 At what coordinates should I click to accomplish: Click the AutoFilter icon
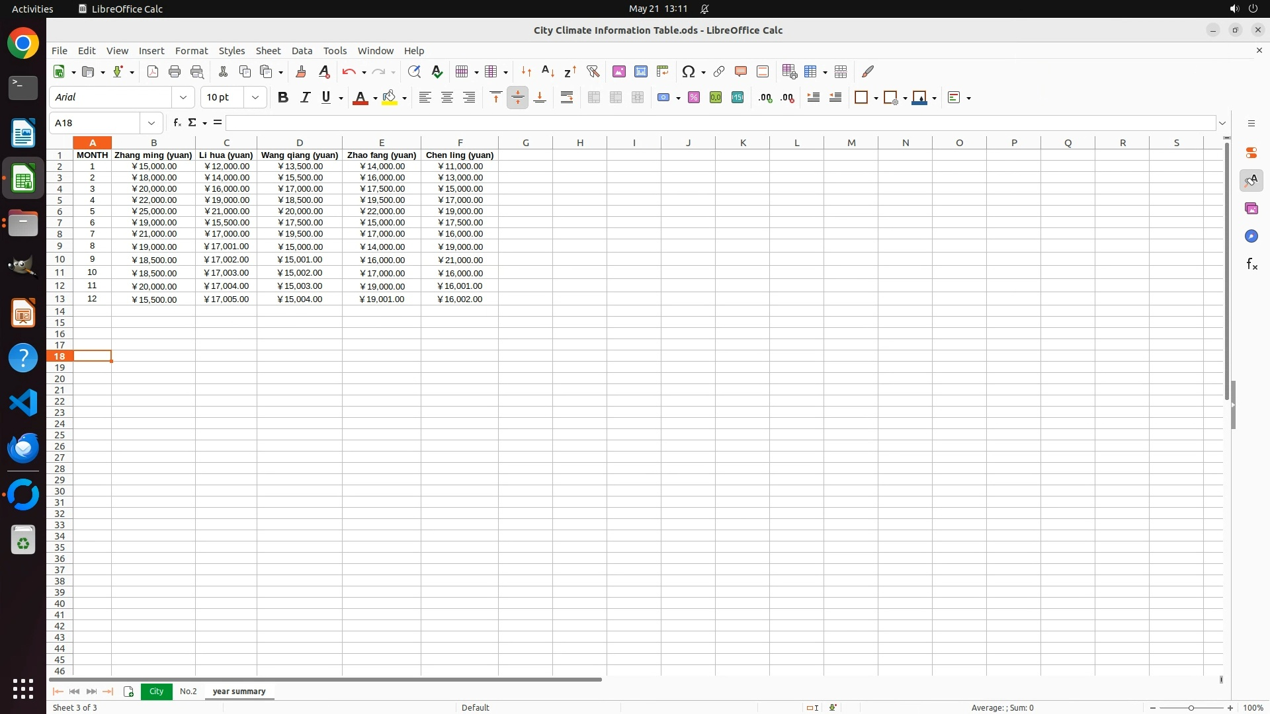click(593, 71)
